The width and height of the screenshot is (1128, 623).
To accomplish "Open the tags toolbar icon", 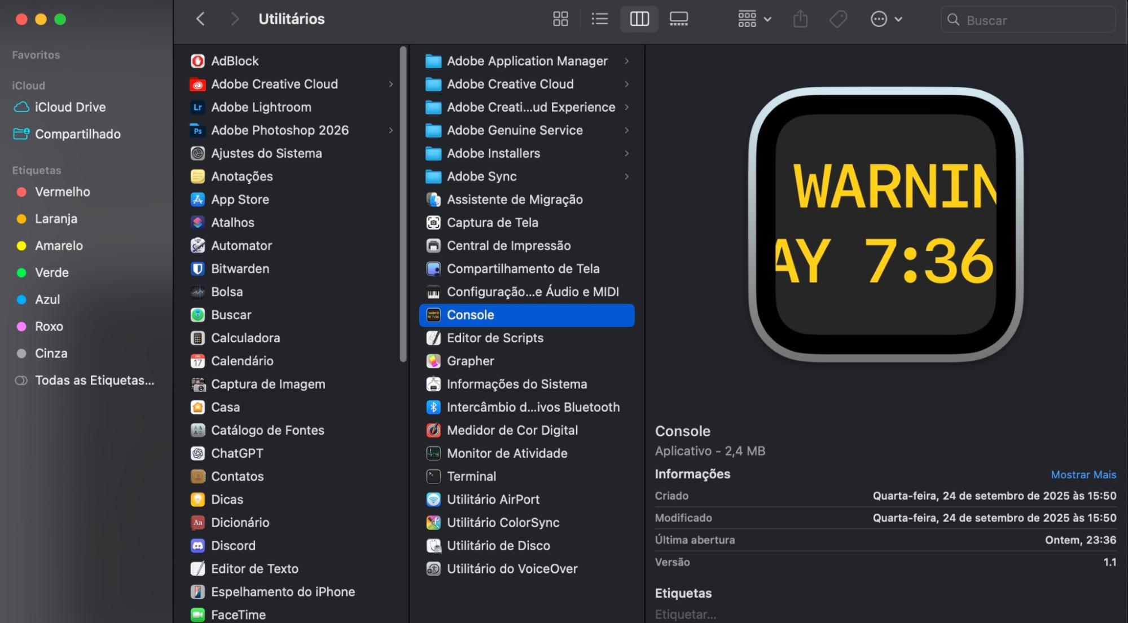I will click(838, 19).
